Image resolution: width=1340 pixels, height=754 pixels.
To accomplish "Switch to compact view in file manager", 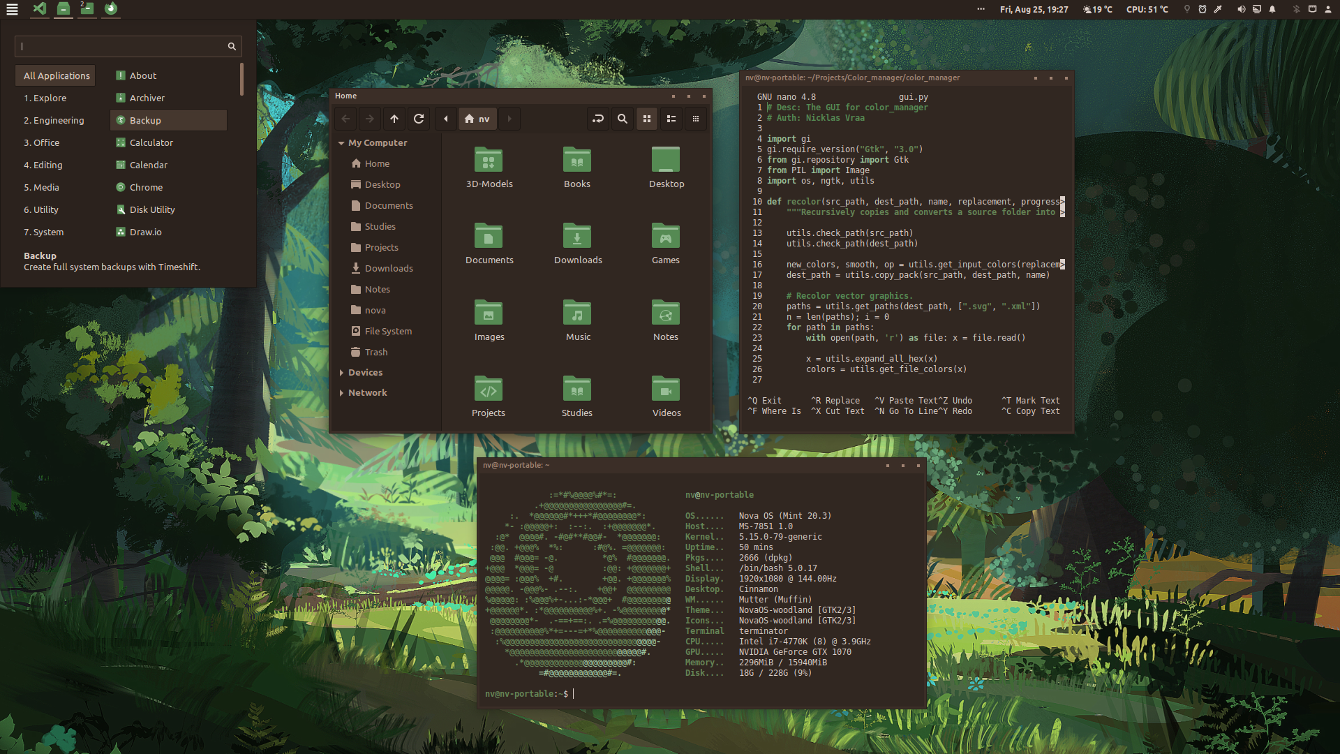I will pos(696,119).
